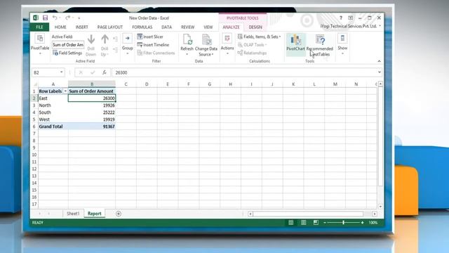449x253 pixels.
Task: Open the Show options button
Action: click(x=342, y=44)
